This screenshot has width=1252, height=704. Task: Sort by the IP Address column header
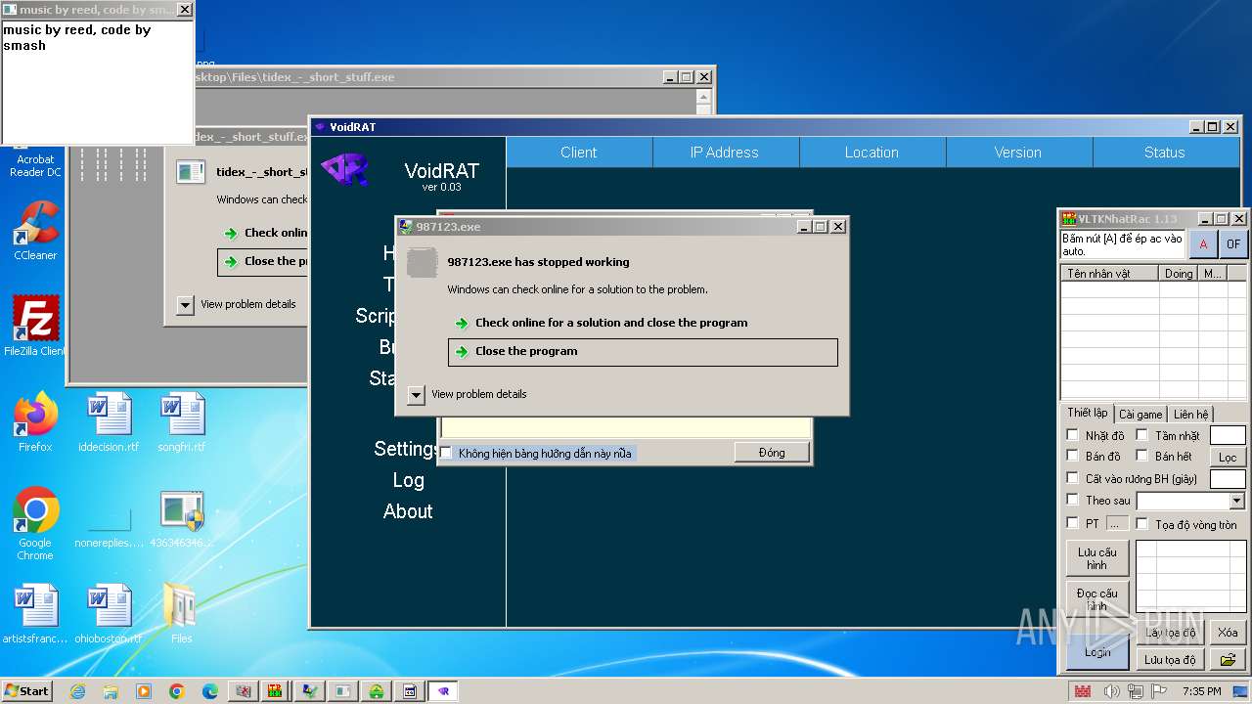(x=725, y=153)
